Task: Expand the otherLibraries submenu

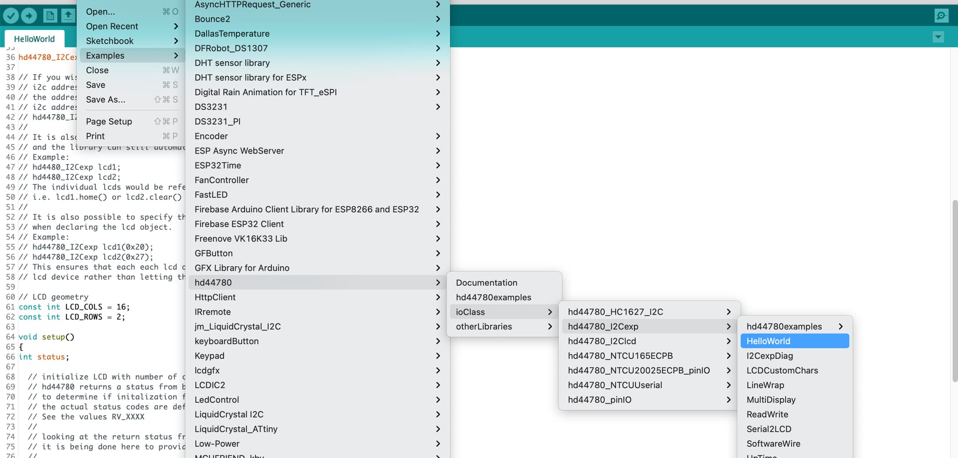Action: [x=504, y=326]
